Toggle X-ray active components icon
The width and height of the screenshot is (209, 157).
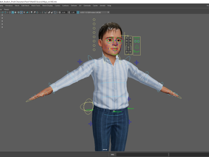(x=52, y=13)
